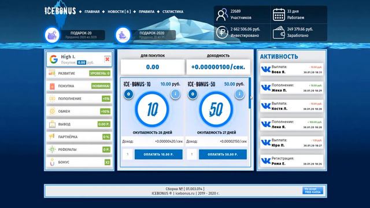370x208 pixels.
Task: Click the РЕФЕРАЛЫ green circle icon
Action: point(52,149)
